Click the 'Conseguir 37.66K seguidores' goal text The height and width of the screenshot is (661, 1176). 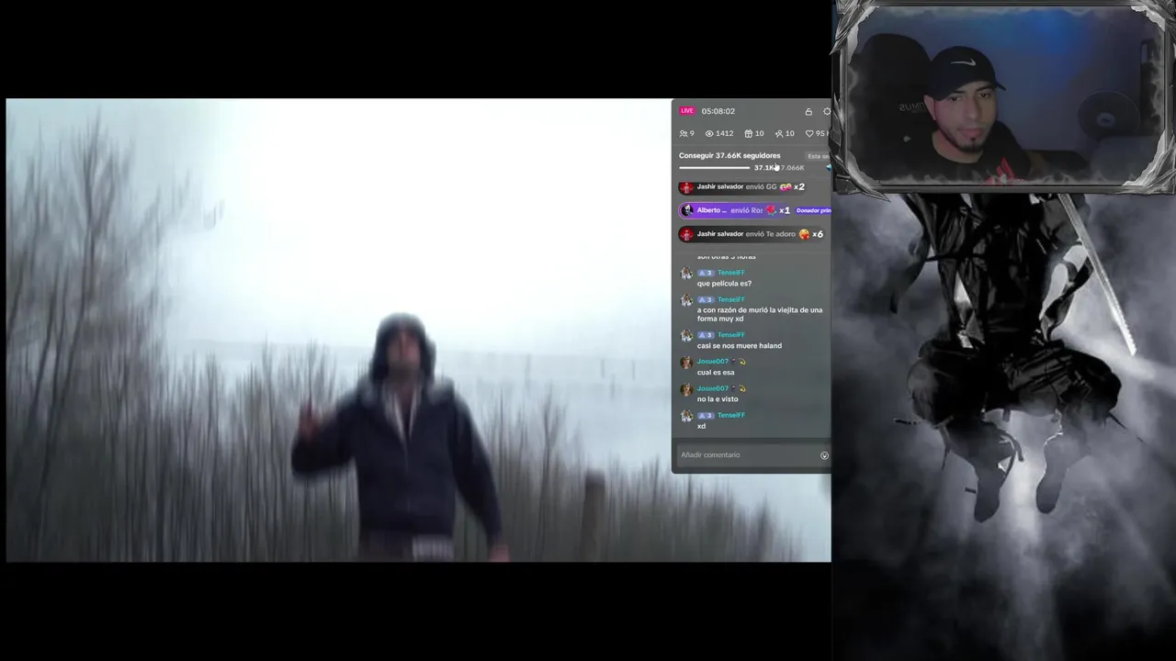point(729,156)
